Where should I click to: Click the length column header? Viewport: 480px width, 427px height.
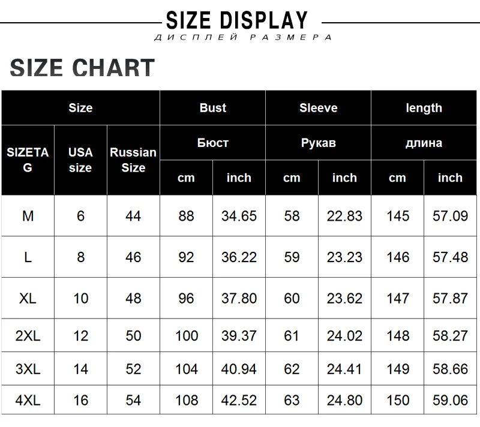pos(424,108)
